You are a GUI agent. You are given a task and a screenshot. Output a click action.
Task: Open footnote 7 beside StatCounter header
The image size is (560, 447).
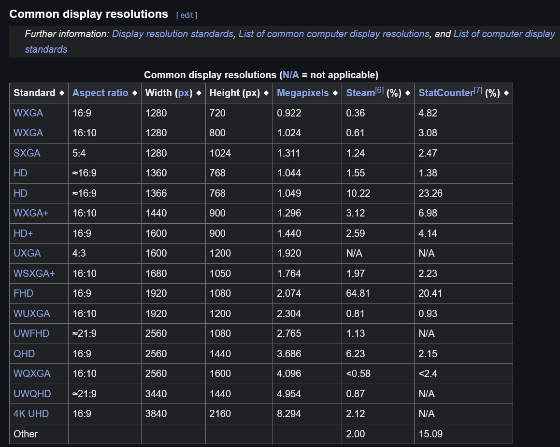(x=477, y=90)
